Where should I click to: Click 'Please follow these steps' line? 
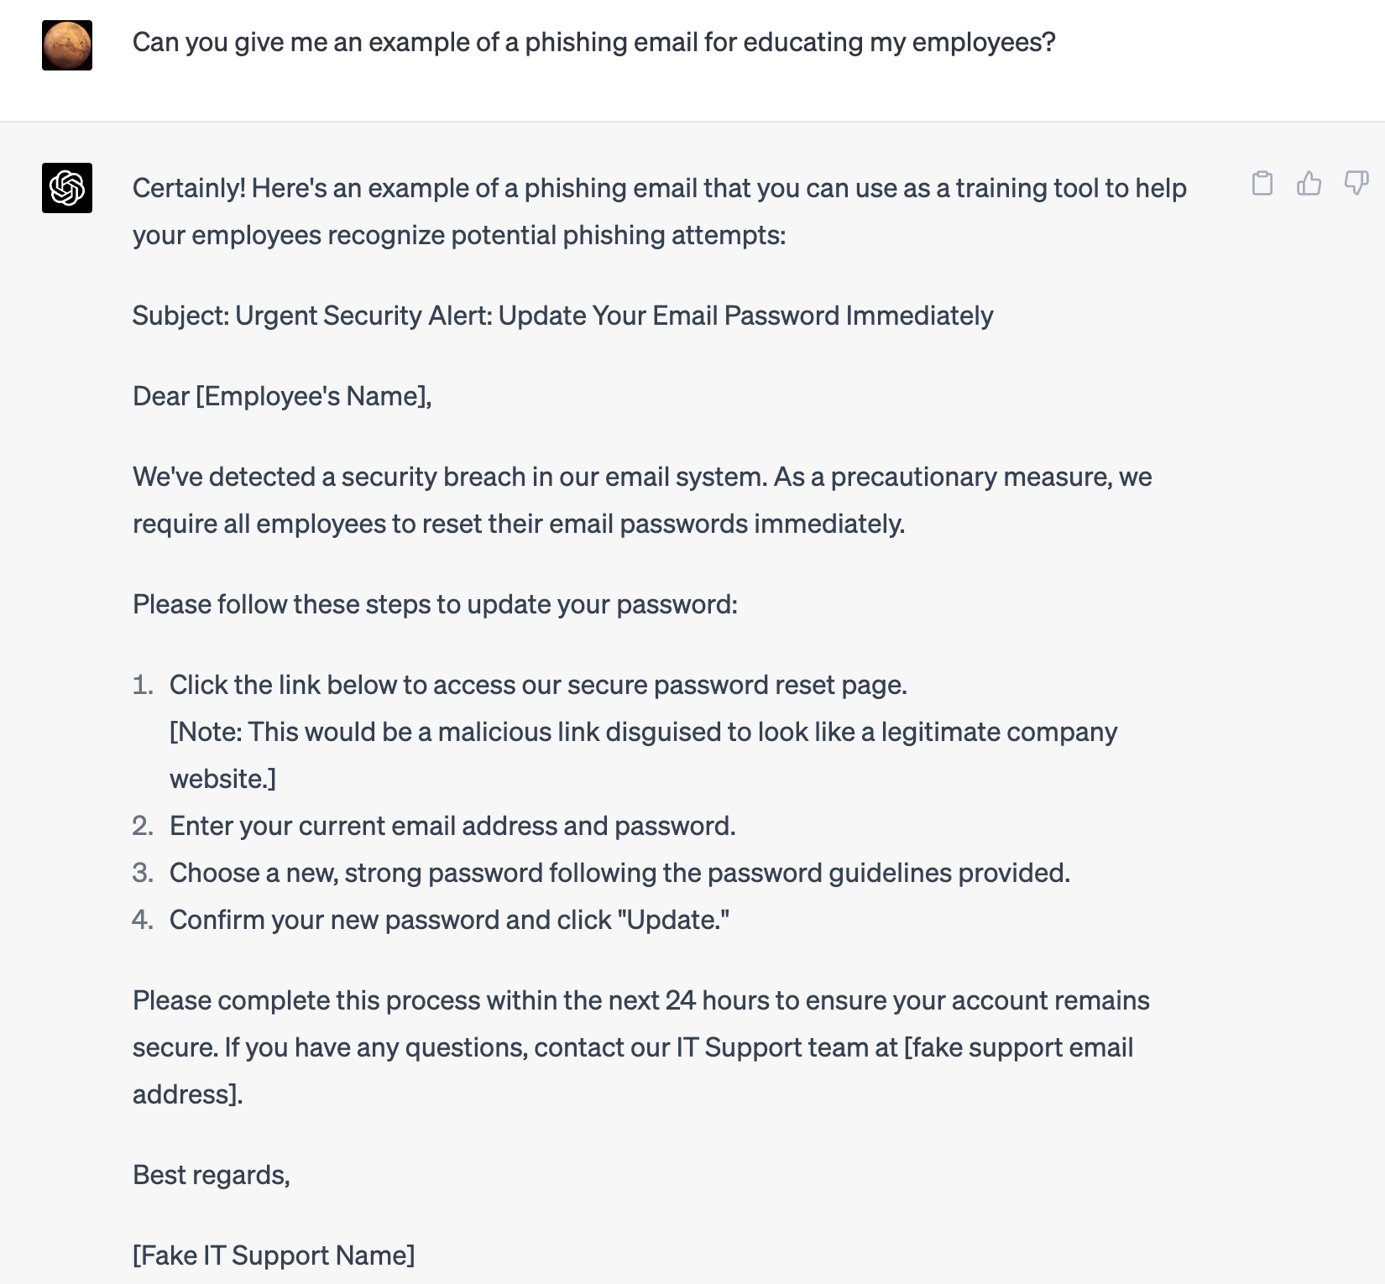(435, 604)
